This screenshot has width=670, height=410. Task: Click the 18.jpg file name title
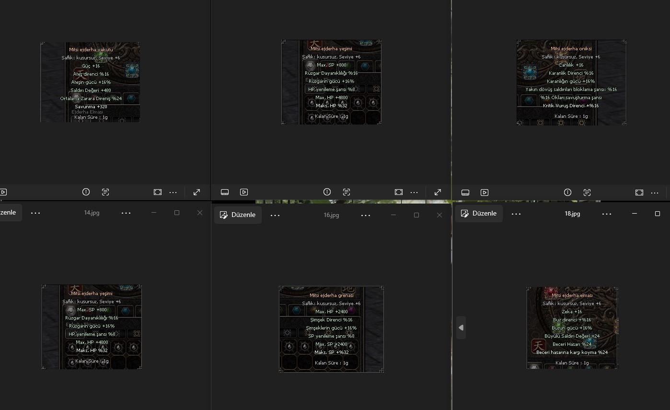tap(572, 214)
